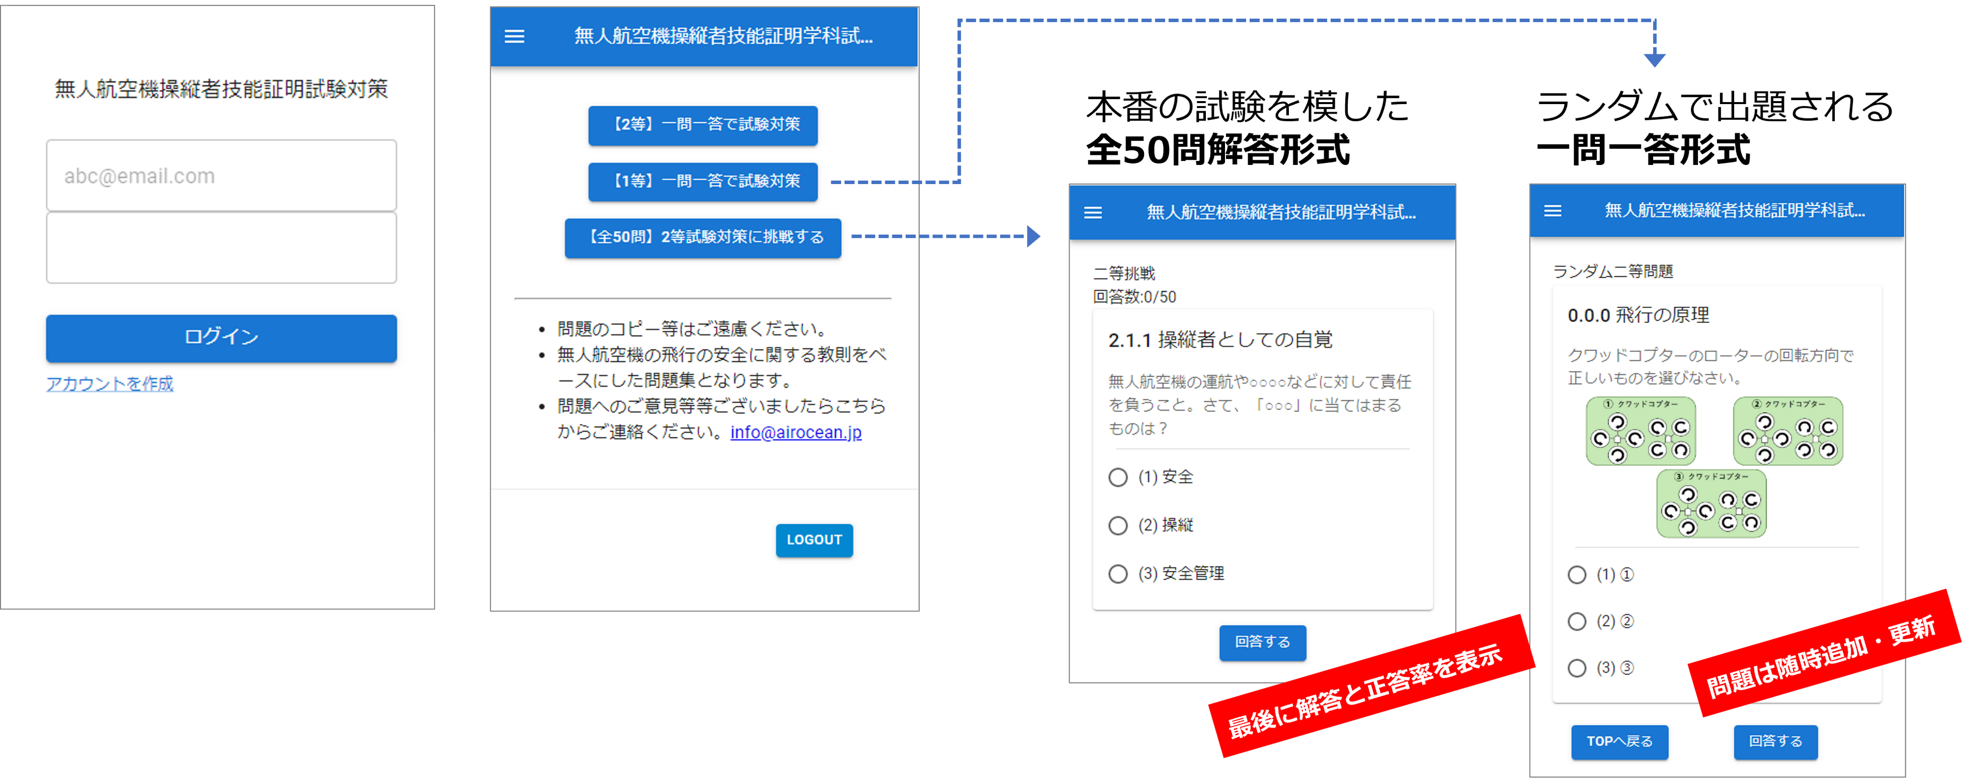1962x778 pixels.
Task: Select radio option (3) 安全管理
Action: [1118, 574]
